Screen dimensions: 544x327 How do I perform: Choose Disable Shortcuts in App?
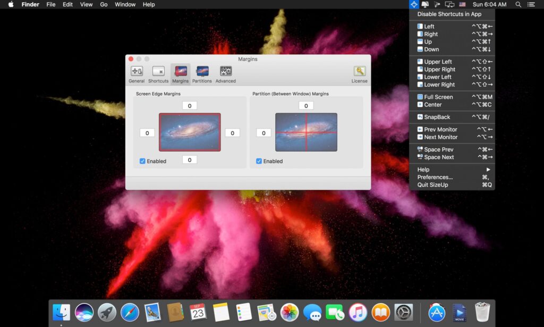[x=449, y=14]
